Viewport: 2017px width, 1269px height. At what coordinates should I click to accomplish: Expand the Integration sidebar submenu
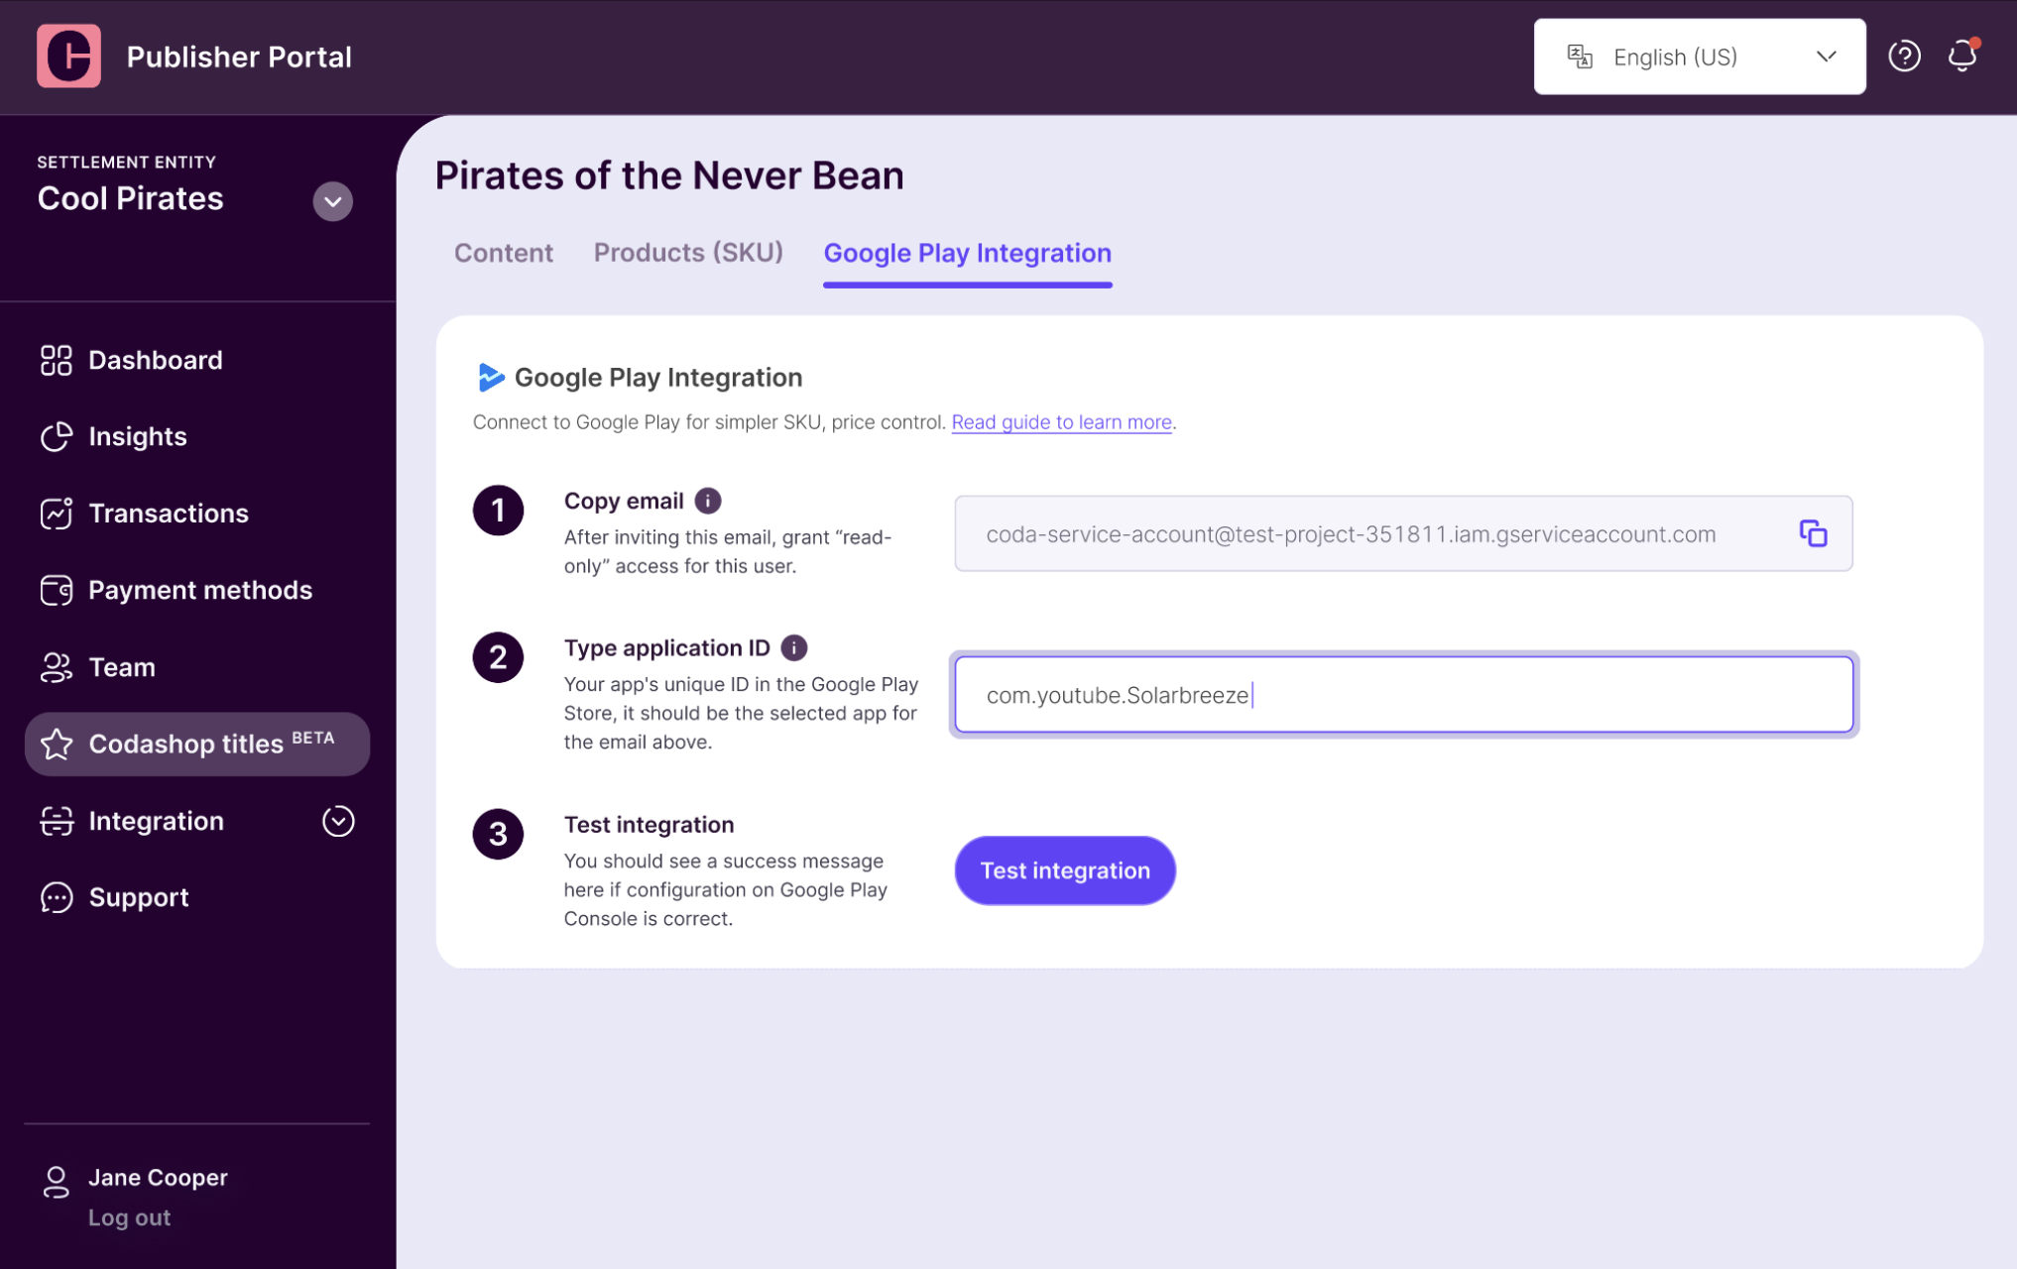point(338,821)
